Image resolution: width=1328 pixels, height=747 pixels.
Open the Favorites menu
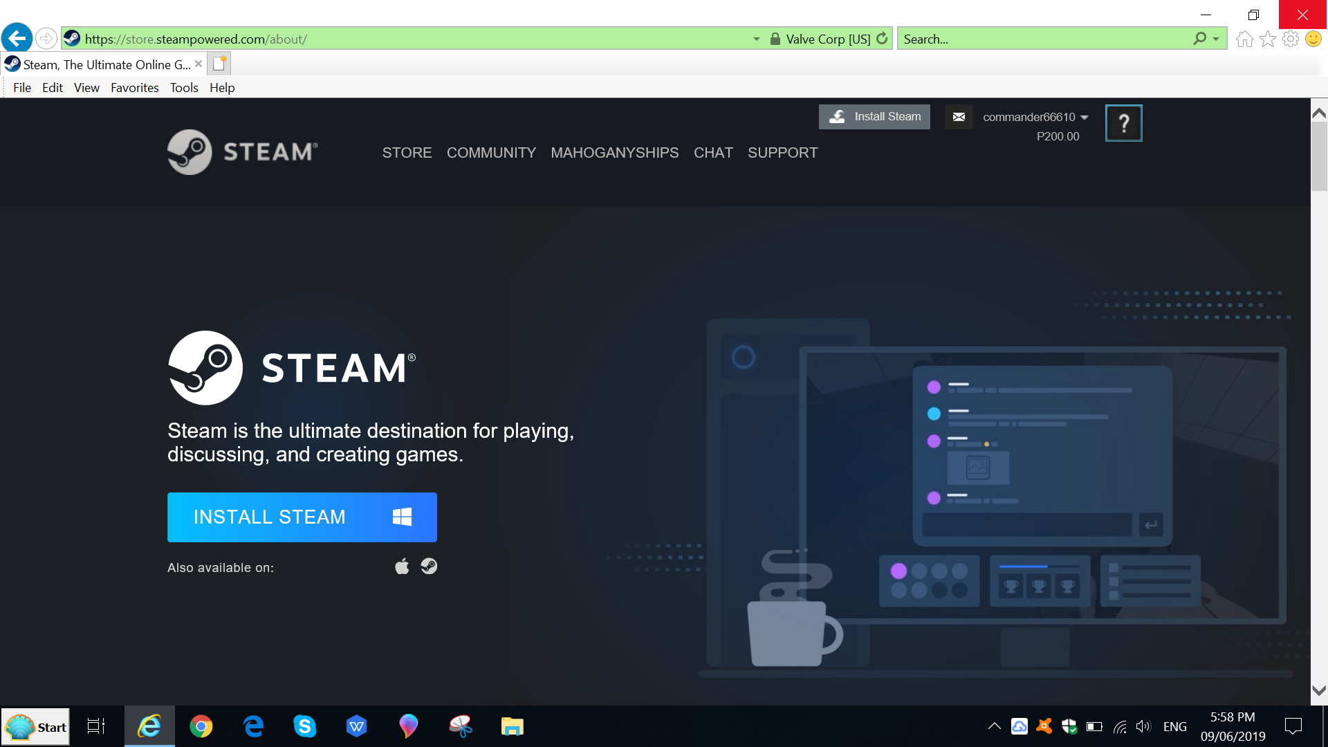[x=134, y=87]
